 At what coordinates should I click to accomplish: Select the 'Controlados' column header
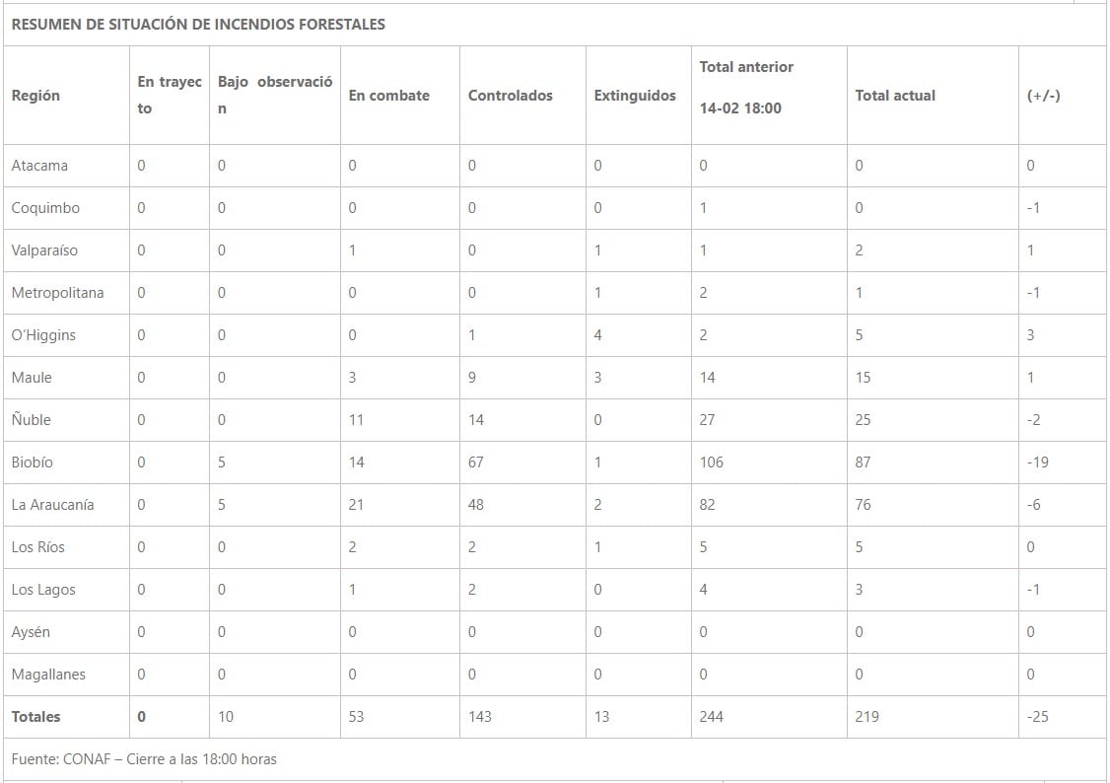511,96
